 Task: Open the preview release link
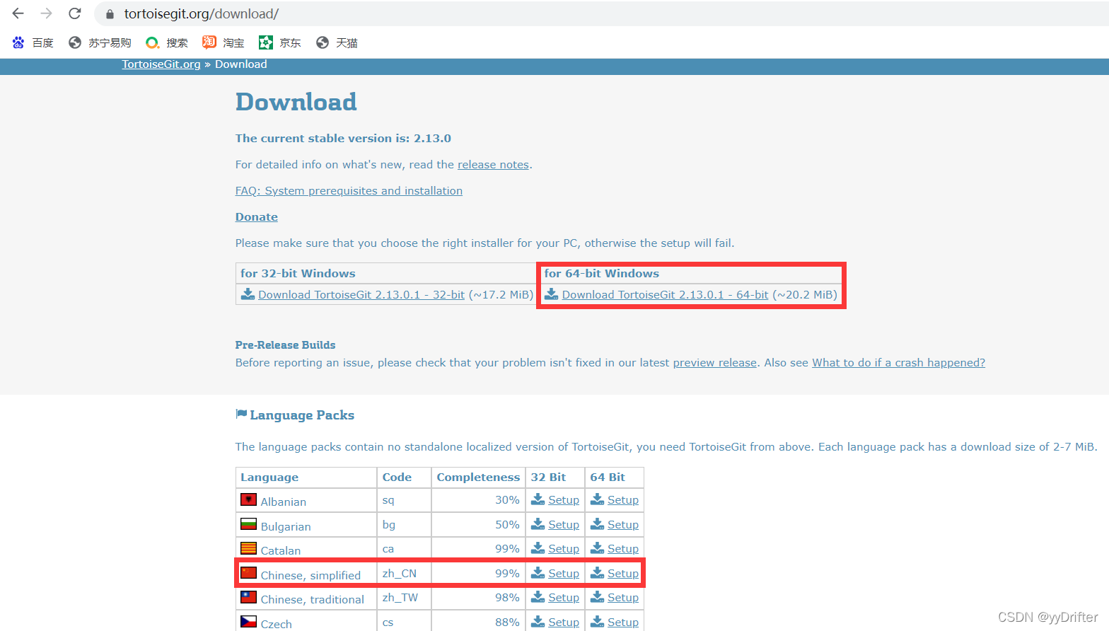pyautogui.click(x=715, y=363)
